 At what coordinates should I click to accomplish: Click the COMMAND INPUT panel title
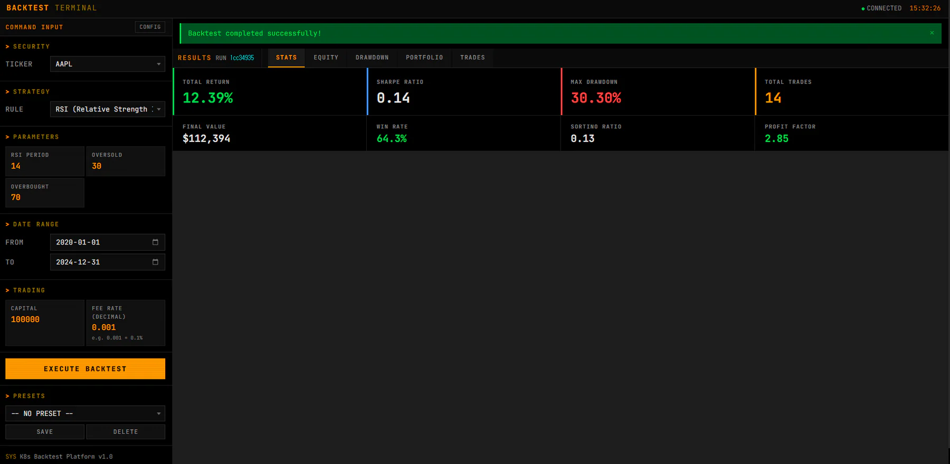[x=34, y=27]
